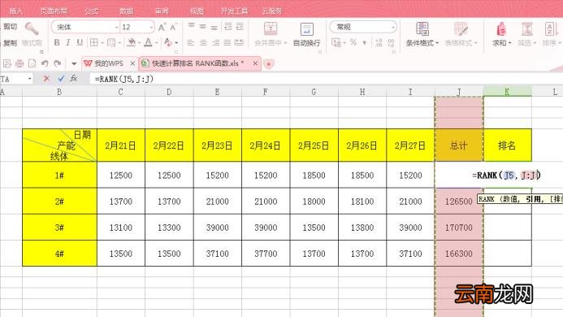Toggle Wrap Text (自动换行)
563x317 pixels.
coord(306,34)
